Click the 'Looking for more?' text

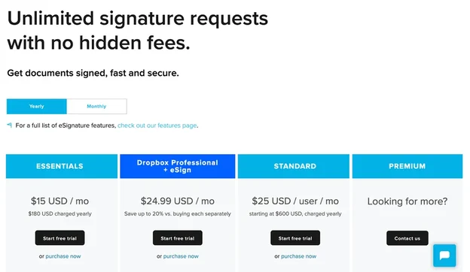(x=407, y=201)
